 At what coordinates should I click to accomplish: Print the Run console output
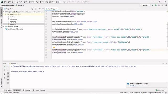pos(8,80)
